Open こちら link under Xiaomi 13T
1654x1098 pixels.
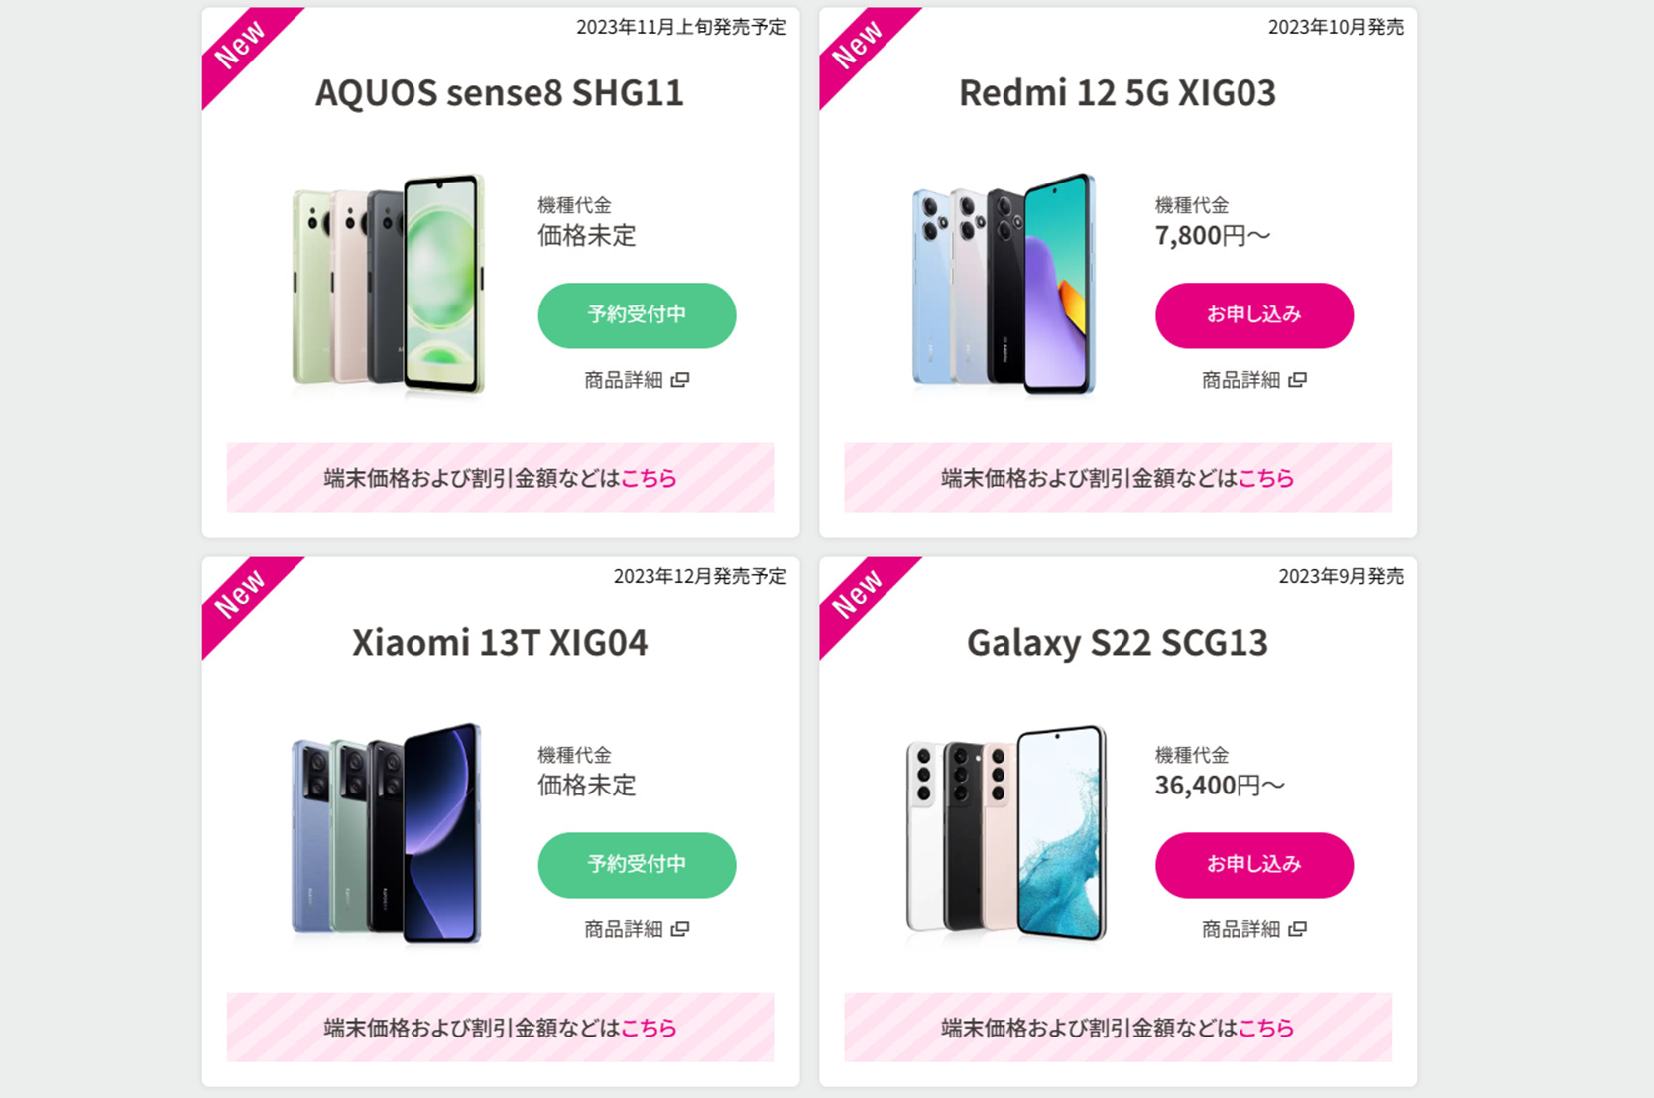click(x=649, y=1028)
